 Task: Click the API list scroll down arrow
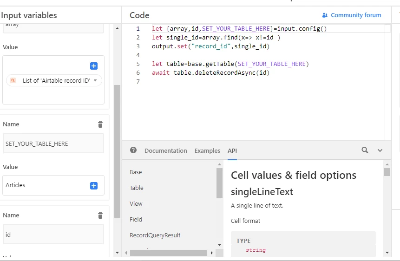[219, 244]
